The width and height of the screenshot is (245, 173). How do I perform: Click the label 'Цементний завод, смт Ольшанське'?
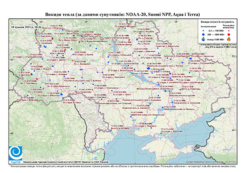[x=147, y=115]
